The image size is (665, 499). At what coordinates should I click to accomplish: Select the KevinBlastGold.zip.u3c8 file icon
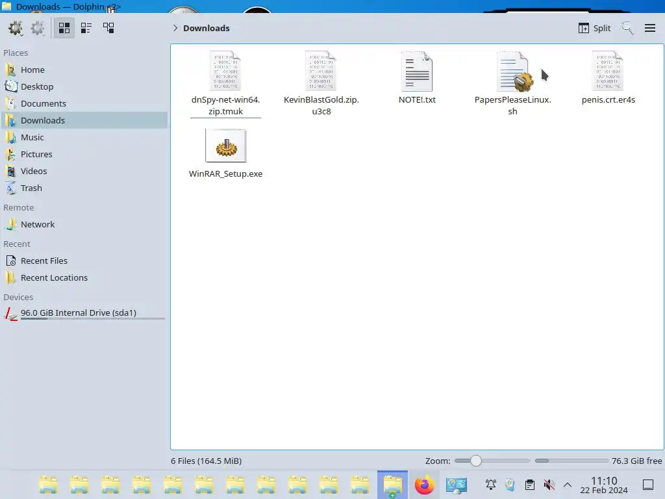point(321,71)
